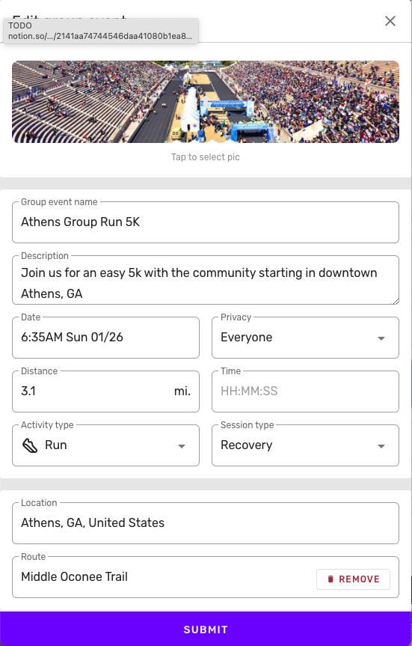The width and height of the screenshot is (412, 646).
Task: Click the Distance field showing 3.1
Action: click(105, 391)
